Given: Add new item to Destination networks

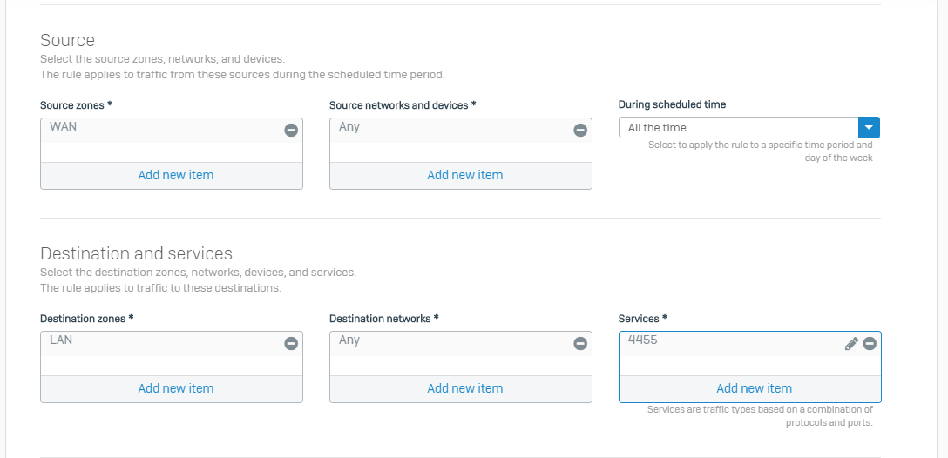Looking at the screenshot, I should pyautogui.click(x=464, y=388).
